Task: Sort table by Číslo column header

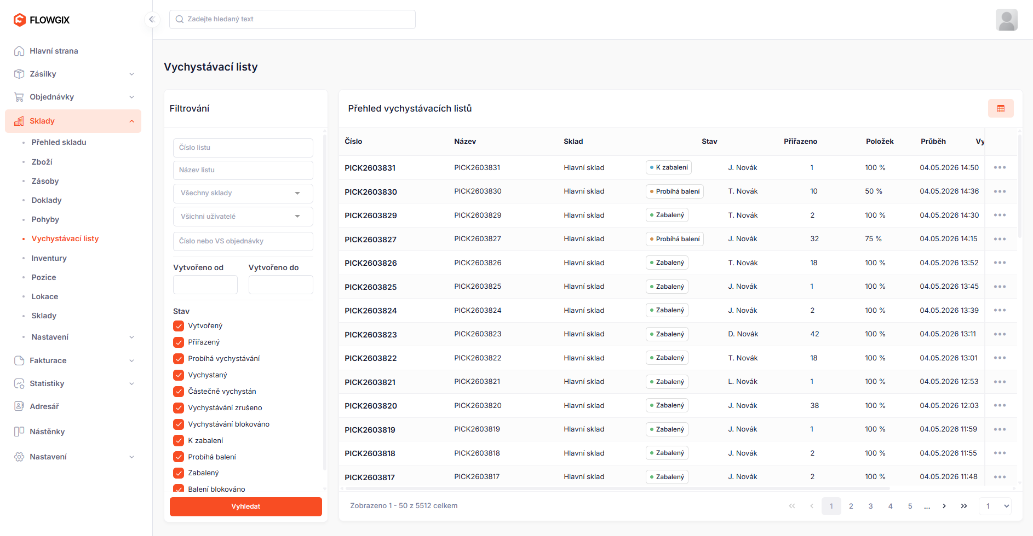Action: point(353,141)
